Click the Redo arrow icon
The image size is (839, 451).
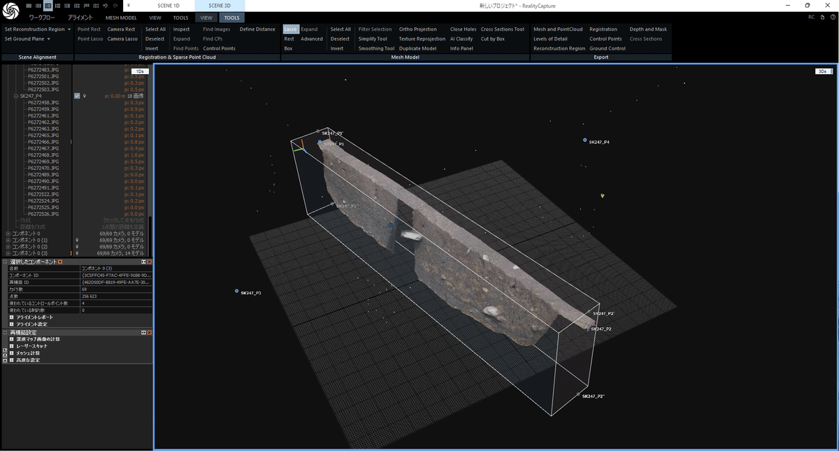pos(115,5)
